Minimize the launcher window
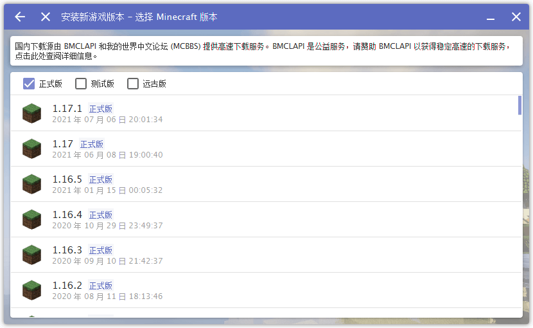Screen dimensions: 533x328 (490, 19)
